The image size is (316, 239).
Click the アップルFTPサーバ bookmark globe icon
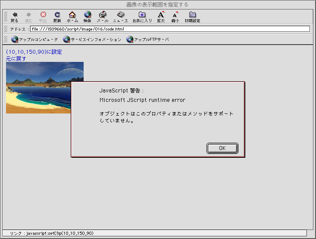(130, 40)
